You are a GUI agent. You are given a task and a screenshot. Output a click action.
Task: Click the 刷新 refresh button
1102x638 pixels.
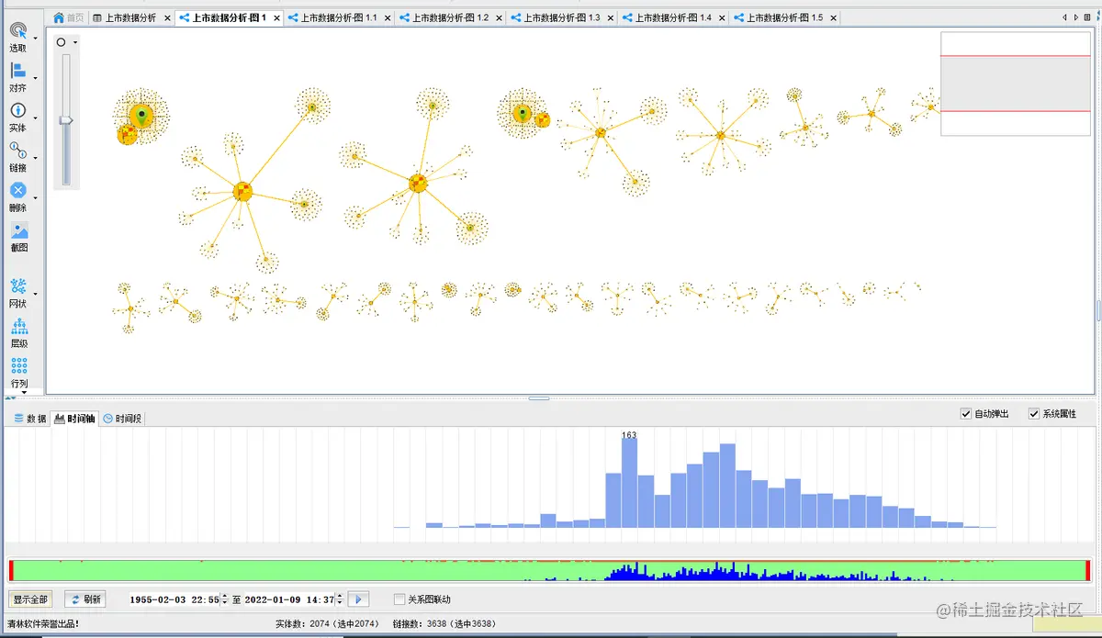coord(84,599)
